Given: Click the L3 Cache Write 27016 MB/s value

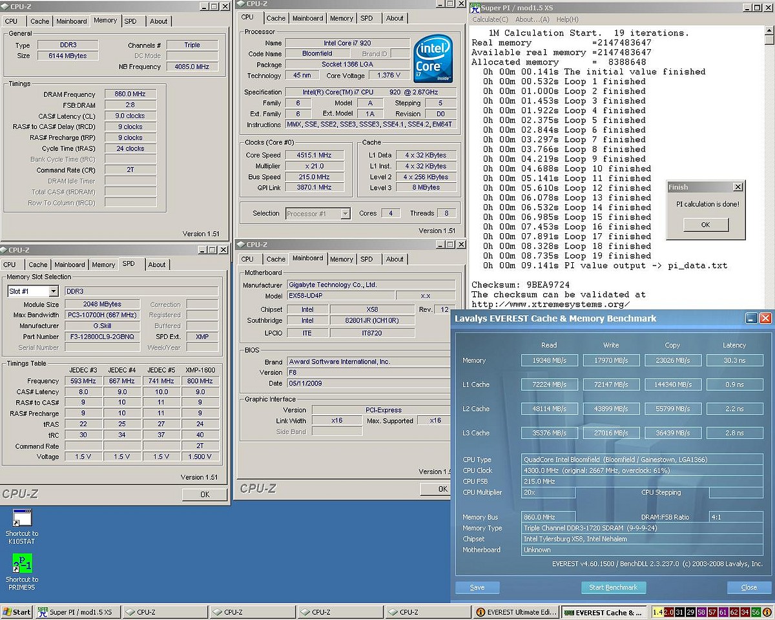Looking at the screenshot, I should click(611, 433).
